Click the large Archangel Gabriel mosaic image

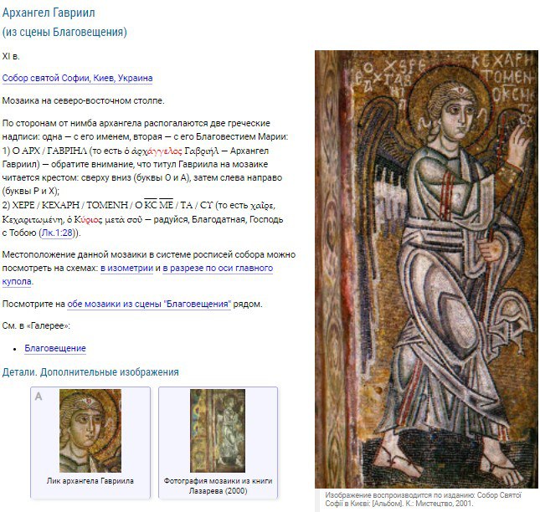(426, 269)
